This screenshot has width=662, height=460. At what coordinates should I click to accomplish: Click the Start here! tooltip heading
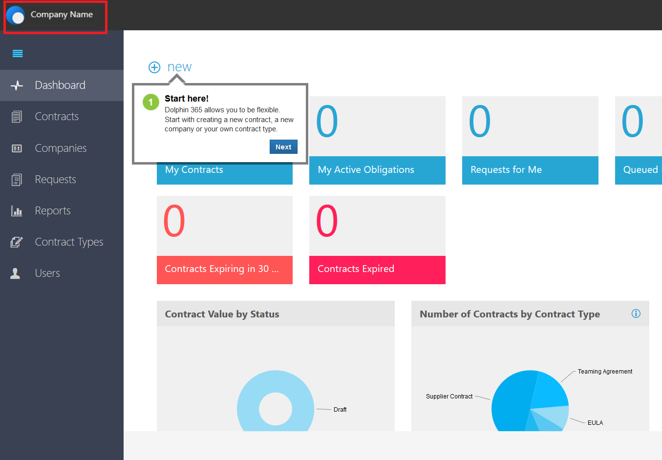tap(187, 99)
